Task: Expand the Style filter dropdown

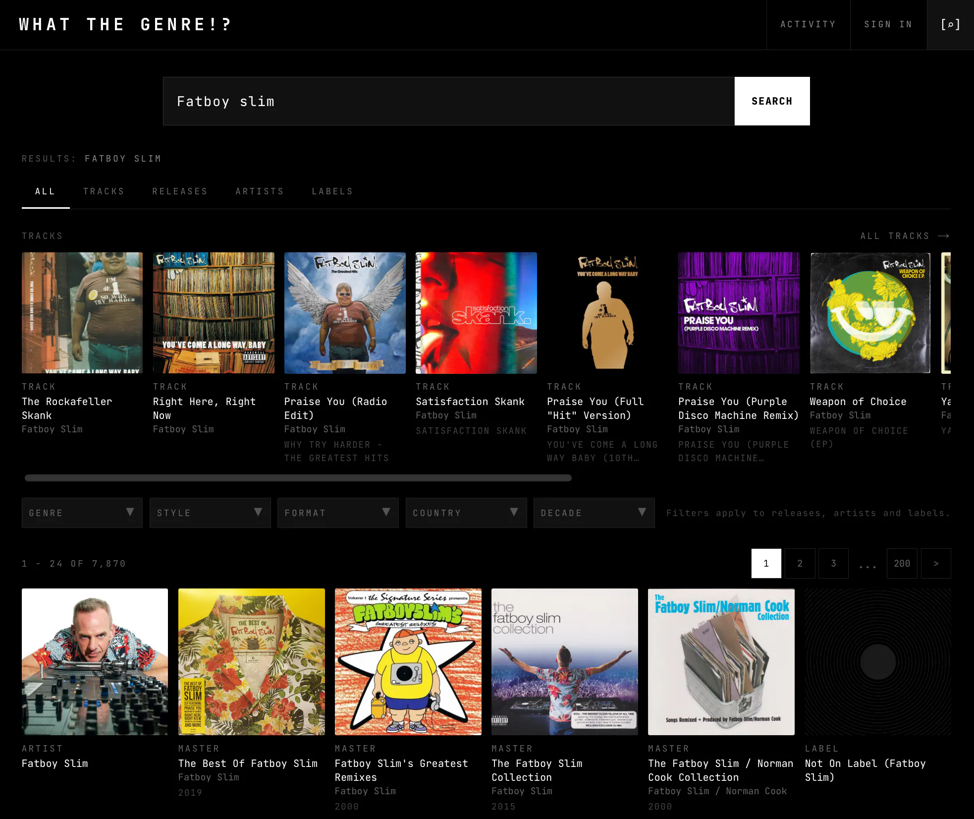Action: (x=210, y=513)
